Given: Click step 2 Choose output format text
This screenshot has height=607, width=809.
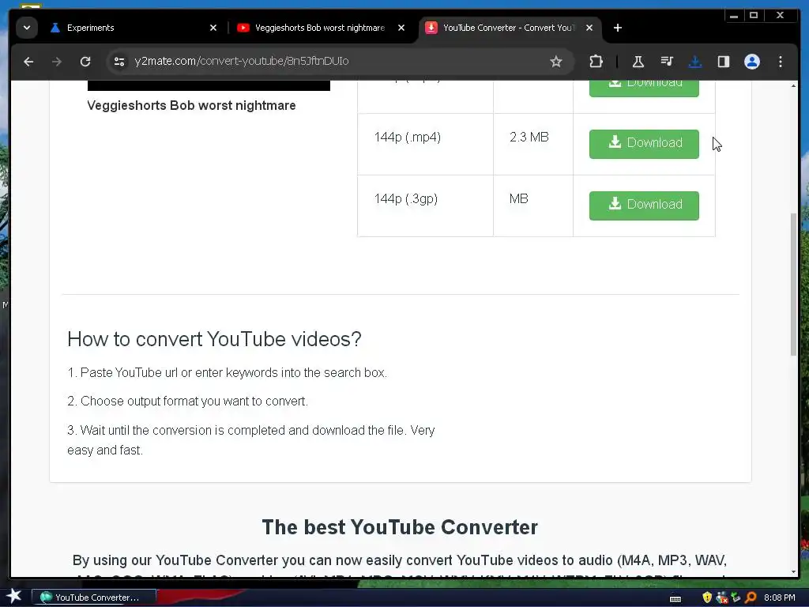Looking at the screenshot, I should click(187, 401).
